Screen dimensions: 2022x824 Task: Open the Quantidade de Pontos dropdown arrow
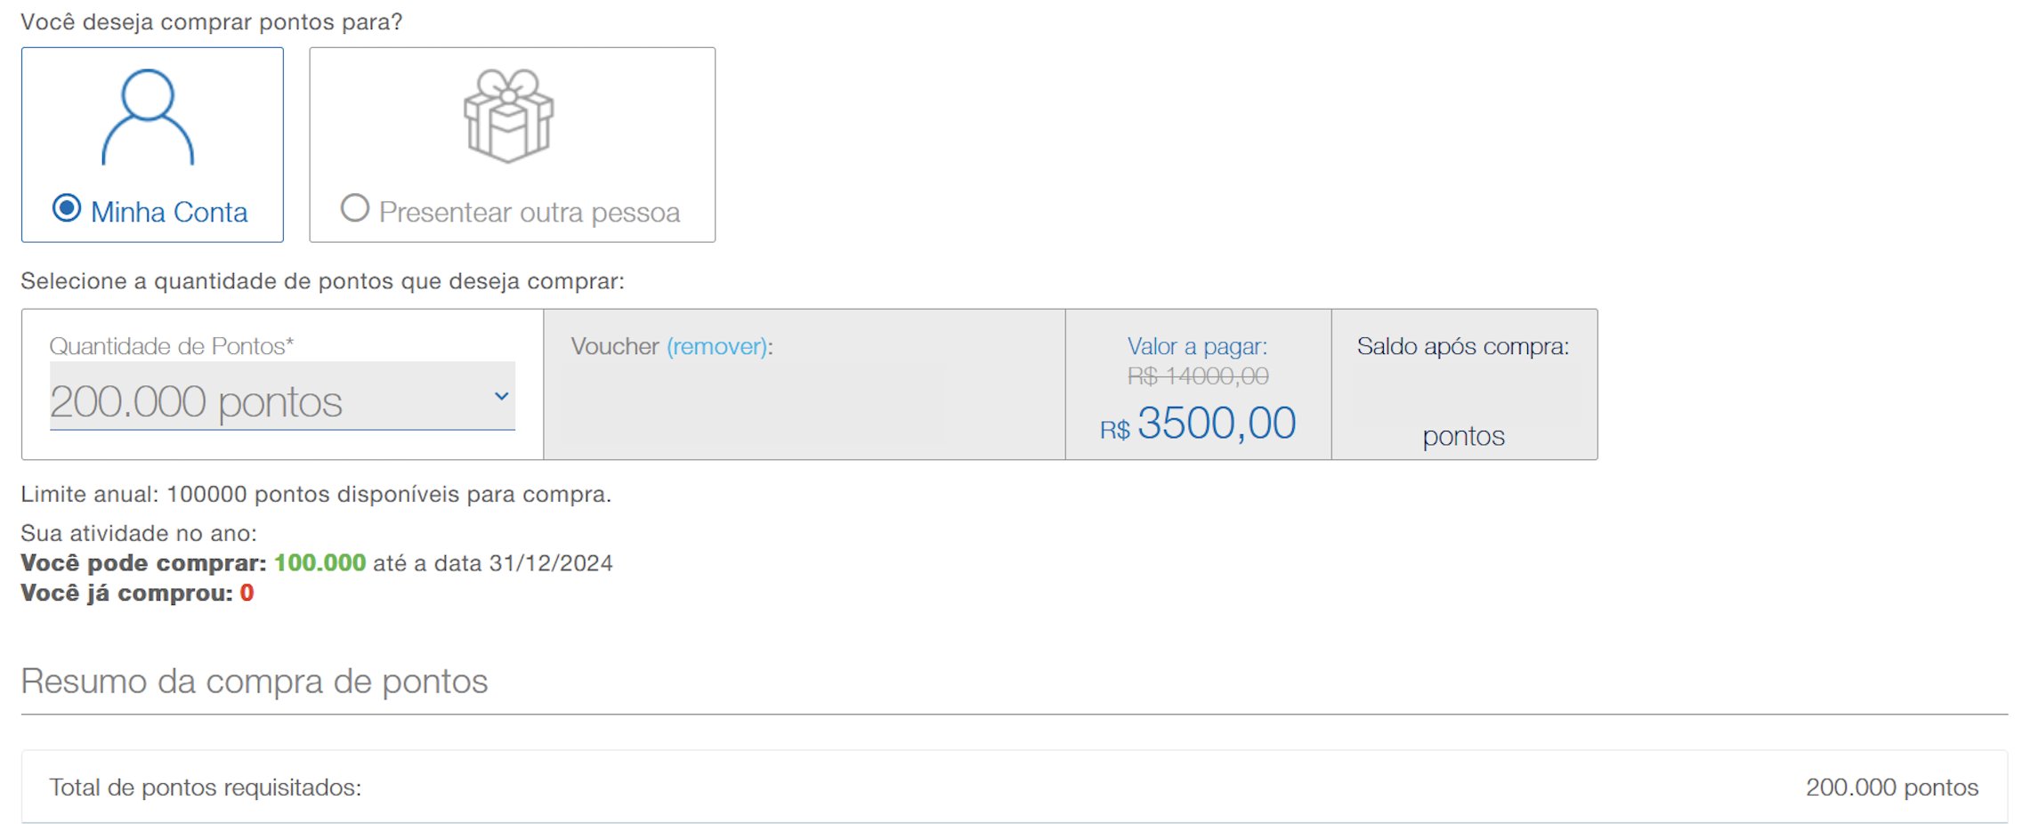[502, 396]
